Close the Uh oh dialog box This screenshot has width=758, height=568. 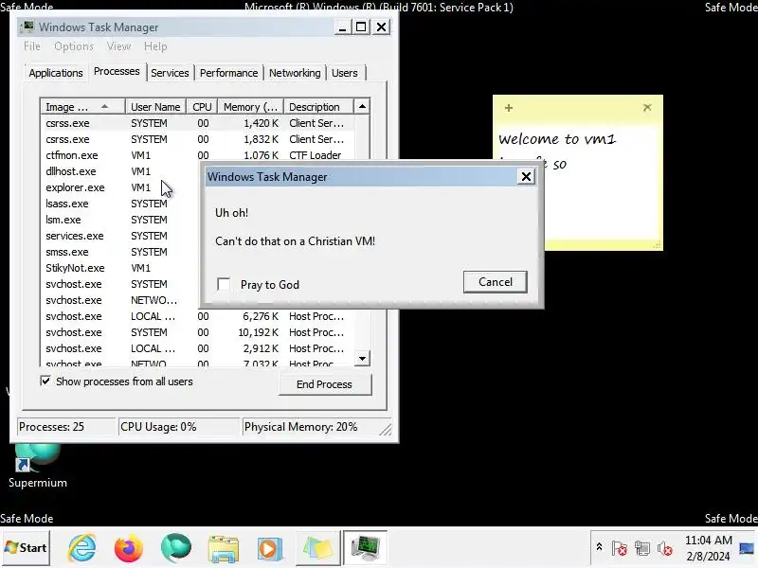(x=526, y=177)
